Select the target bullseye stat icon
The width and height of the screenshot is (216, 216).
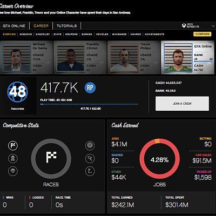[x=90, y=145]
